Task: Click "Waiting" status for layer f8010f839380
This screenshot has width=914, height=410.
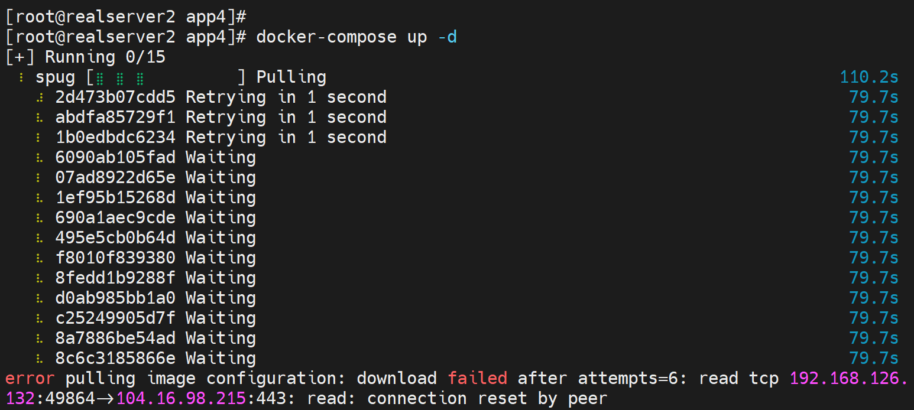Action: [221, 258]
